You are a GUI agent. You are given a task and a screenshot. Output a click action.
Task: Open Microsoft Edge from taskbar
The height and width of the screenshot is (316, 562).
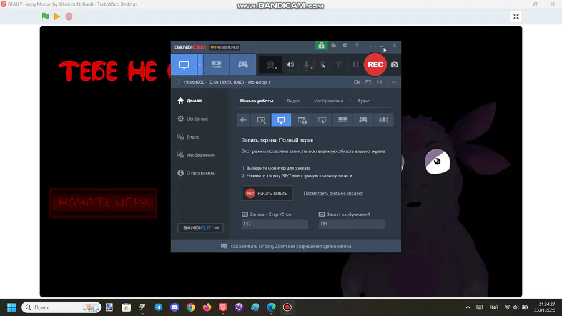tap(272, 307)
